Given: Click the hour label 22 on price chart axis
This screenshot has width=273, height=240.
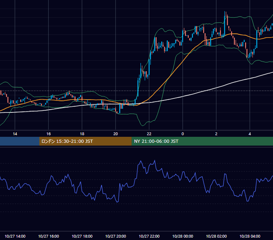Looking at the screenshot, I should [149, 134].
